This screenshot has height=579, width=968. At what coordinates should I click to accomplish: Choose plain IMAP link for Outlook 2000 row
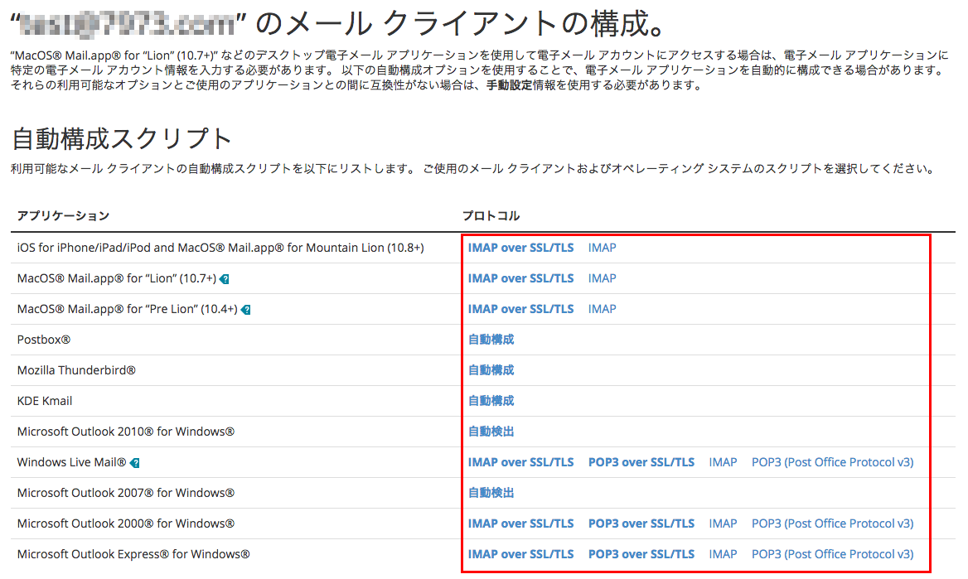723,524
